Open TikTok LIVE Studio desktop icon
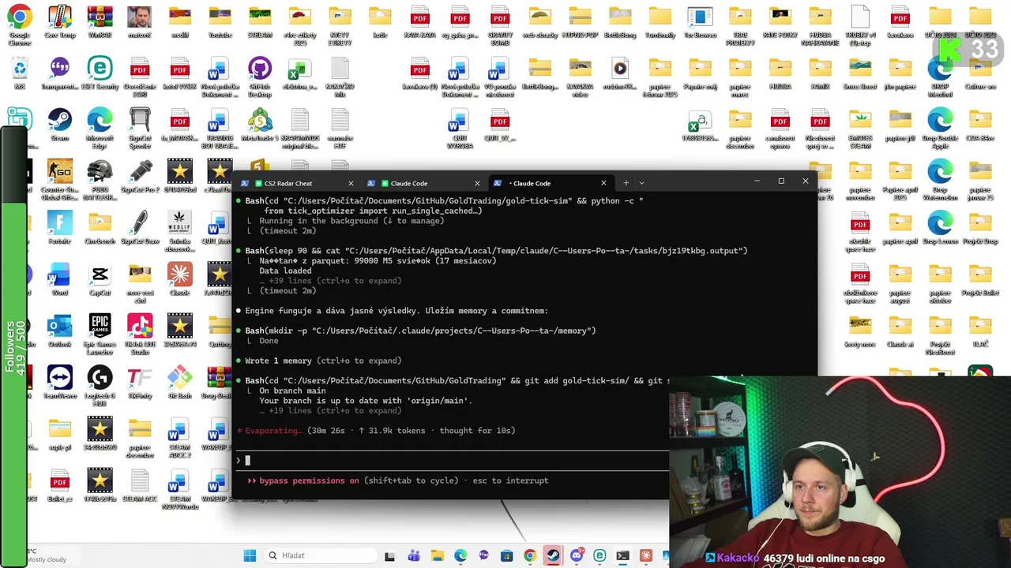 click(x=141, y=333)
